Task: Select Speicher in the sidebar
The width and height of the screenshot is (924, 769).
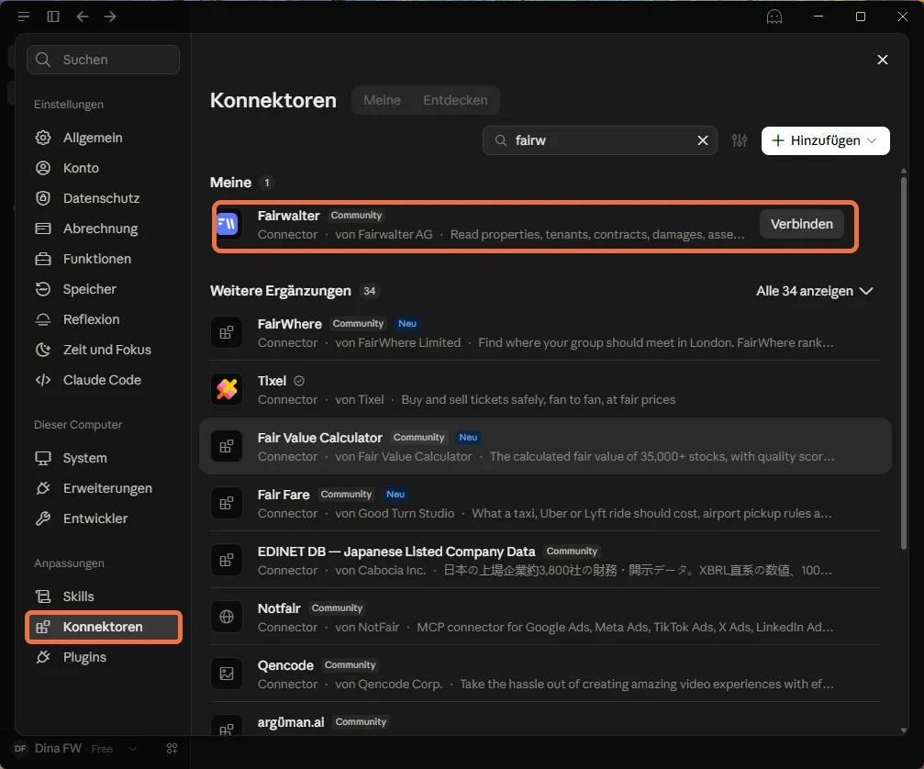Action: [x=103, y=289]
